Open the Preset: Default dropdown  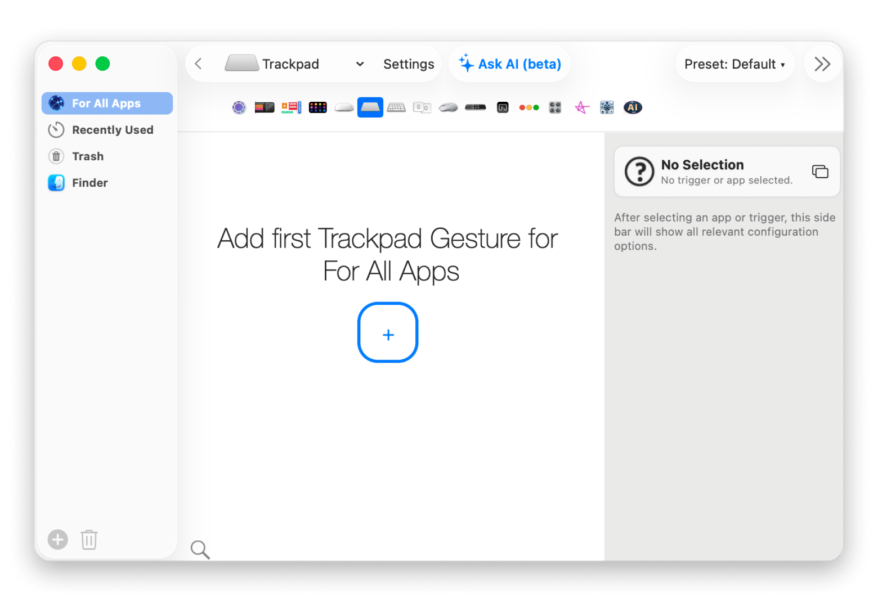click(735, 64)
